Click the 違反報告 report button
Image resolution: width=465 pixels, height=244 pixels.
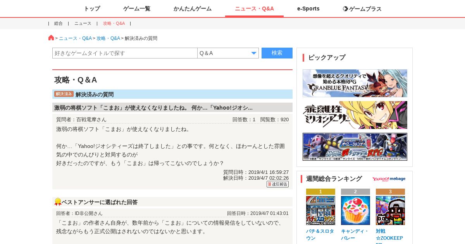[277, 184]
